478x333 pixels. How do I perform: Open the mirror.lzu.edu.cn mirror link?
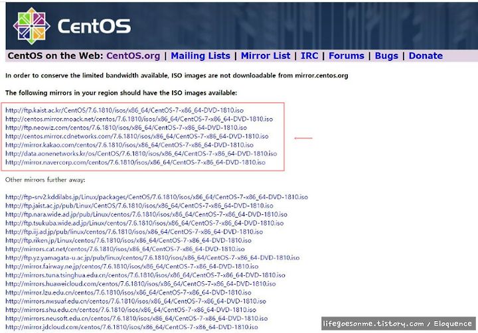pos(128,293)
